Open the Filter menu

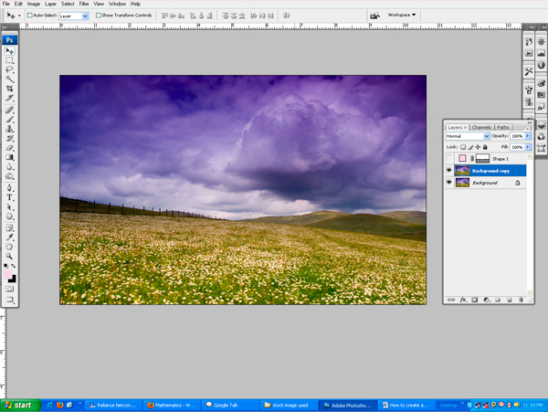[x=84, y=4]
